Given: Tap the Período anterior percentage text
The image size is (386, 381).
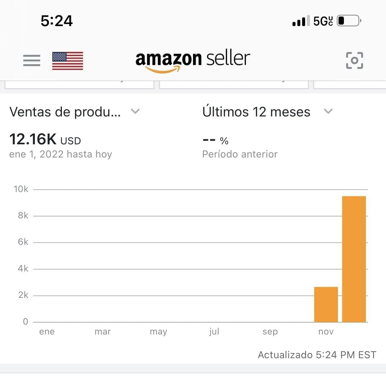Looking at the screenshot, I should [240, 154].
